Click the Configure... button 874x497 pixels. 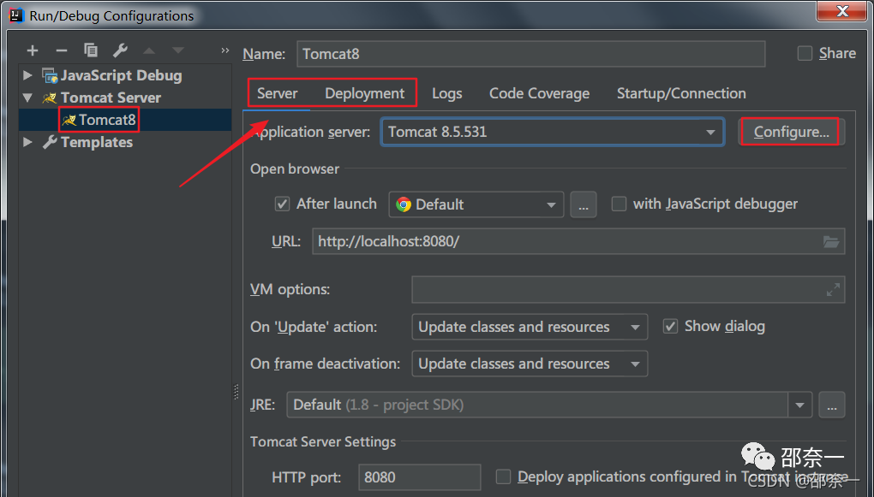(792, 132)
